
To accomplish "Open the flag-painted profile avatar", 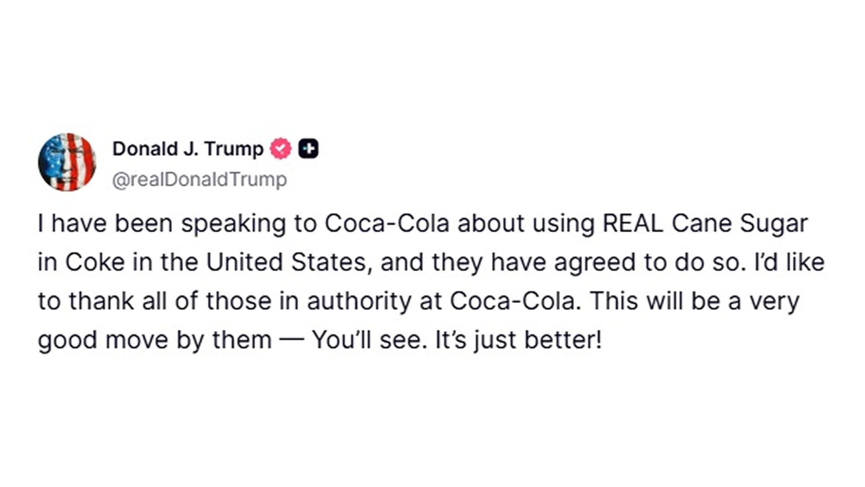I will (67, 162).
